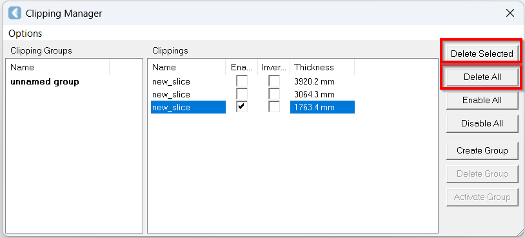The height and width of the screenshot is (238, 525).
Task: Click the Inver... column header
Action: 274,67
